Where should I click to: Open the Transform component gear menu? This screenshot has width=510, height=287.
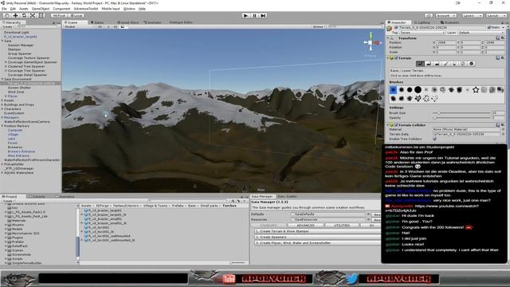point(503,38)
